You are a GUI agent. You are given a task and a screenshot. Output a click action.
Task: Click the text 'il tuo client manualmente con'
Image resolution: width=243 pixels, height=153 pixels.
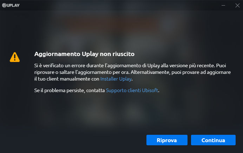67,79
